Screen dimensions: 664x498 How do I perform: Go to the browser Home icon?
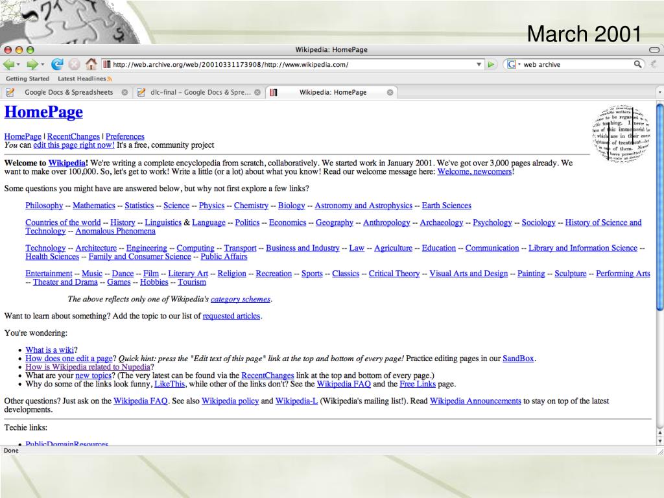[x=91, y=64]
